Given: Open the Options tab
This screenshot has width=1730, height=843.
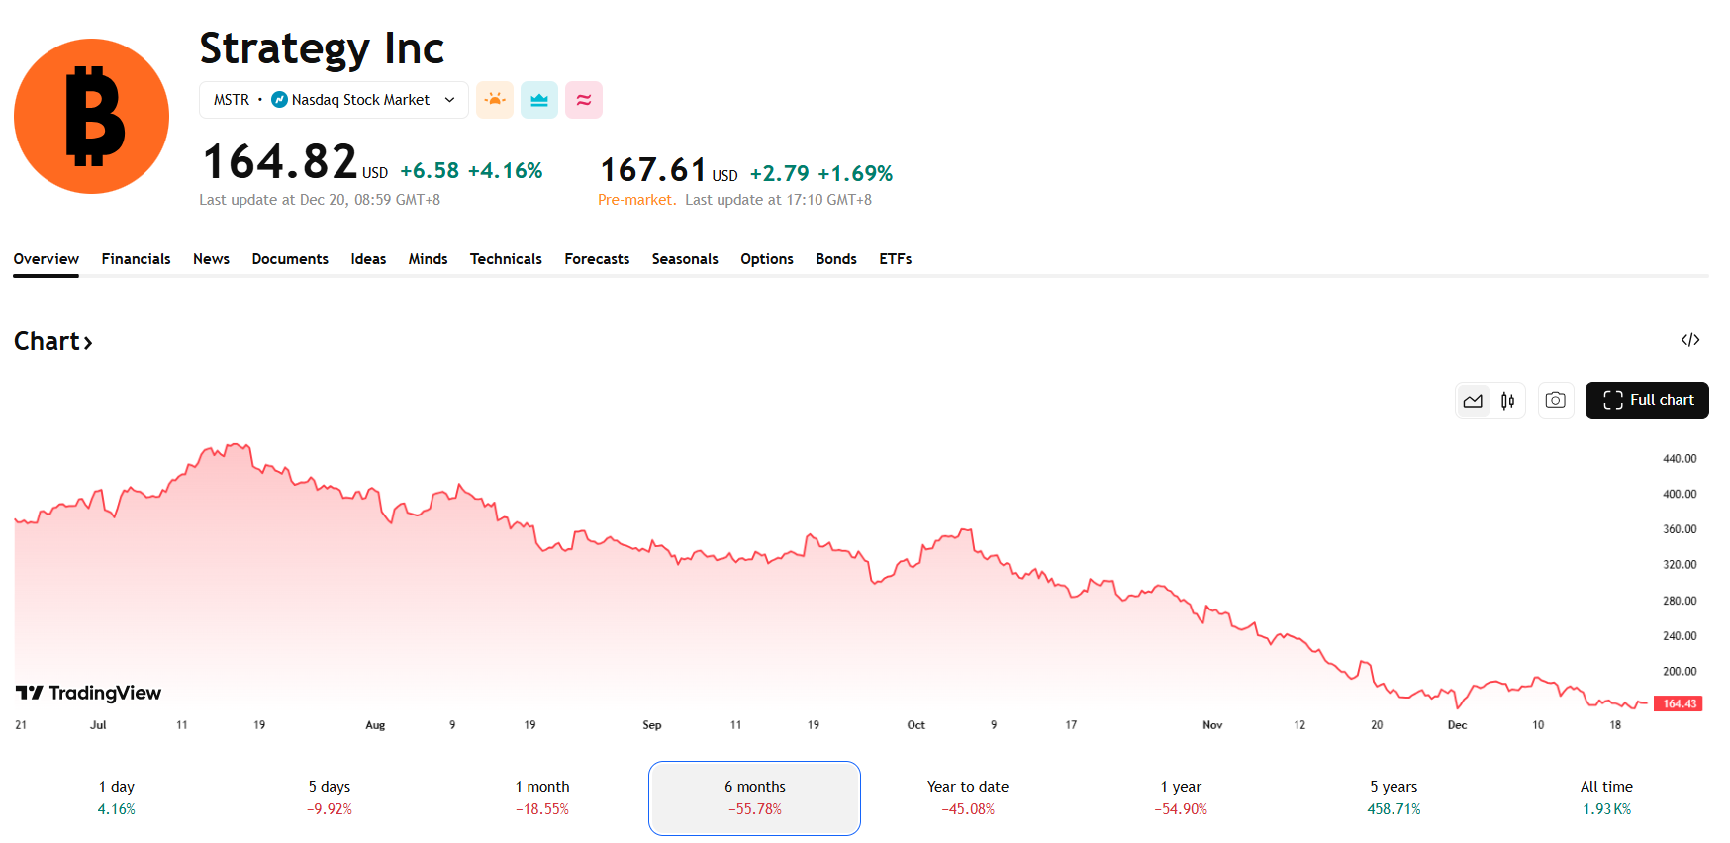Looking at the screenshot, I should point(767,259).
